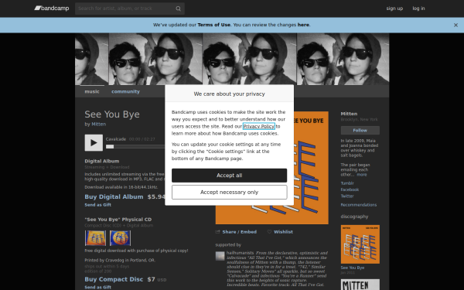
Task: Open the MITTEN discography cover thumbnail
Action: tap(360, 285)
